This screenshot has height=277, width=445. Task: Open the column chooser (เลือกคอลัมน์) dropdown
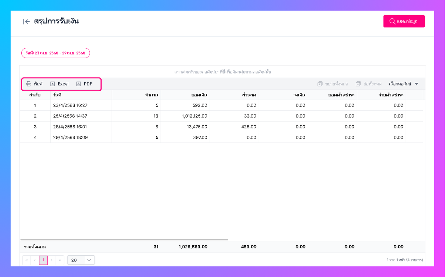pyautogui.click(x=403, y=84)
